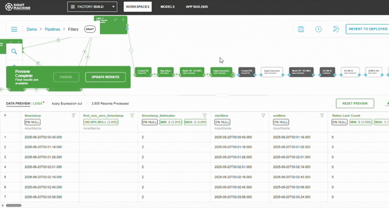This screenshot has height=208, width=389.
Task: Click the grid icon in Factory Build selector
Action: tap(73, 7)
